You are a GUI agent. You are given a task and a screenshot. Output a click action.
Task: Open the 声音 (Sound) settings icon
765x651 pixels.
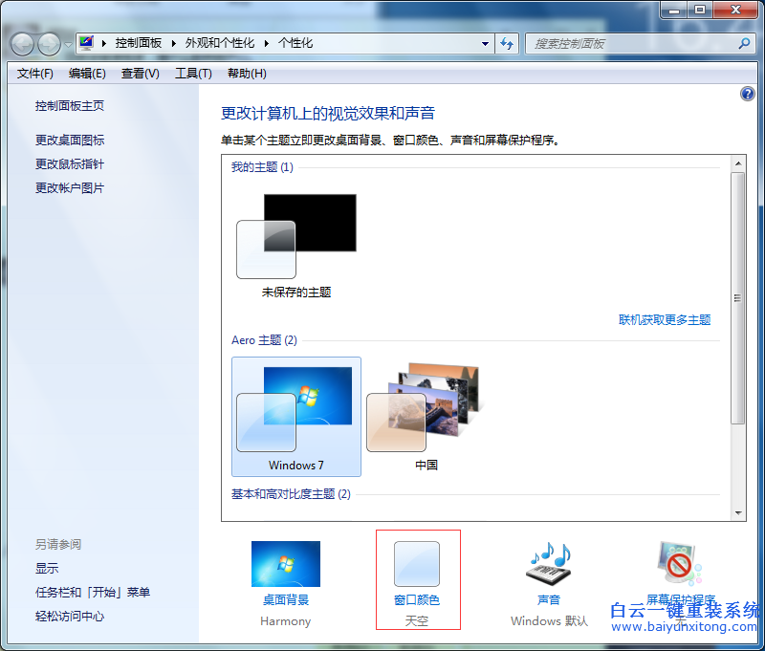pyautogui.click(x=548, y=564)
